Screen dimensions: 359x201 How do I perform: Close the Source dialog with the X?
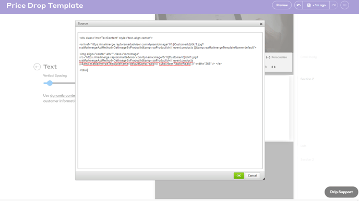[261, 24]
